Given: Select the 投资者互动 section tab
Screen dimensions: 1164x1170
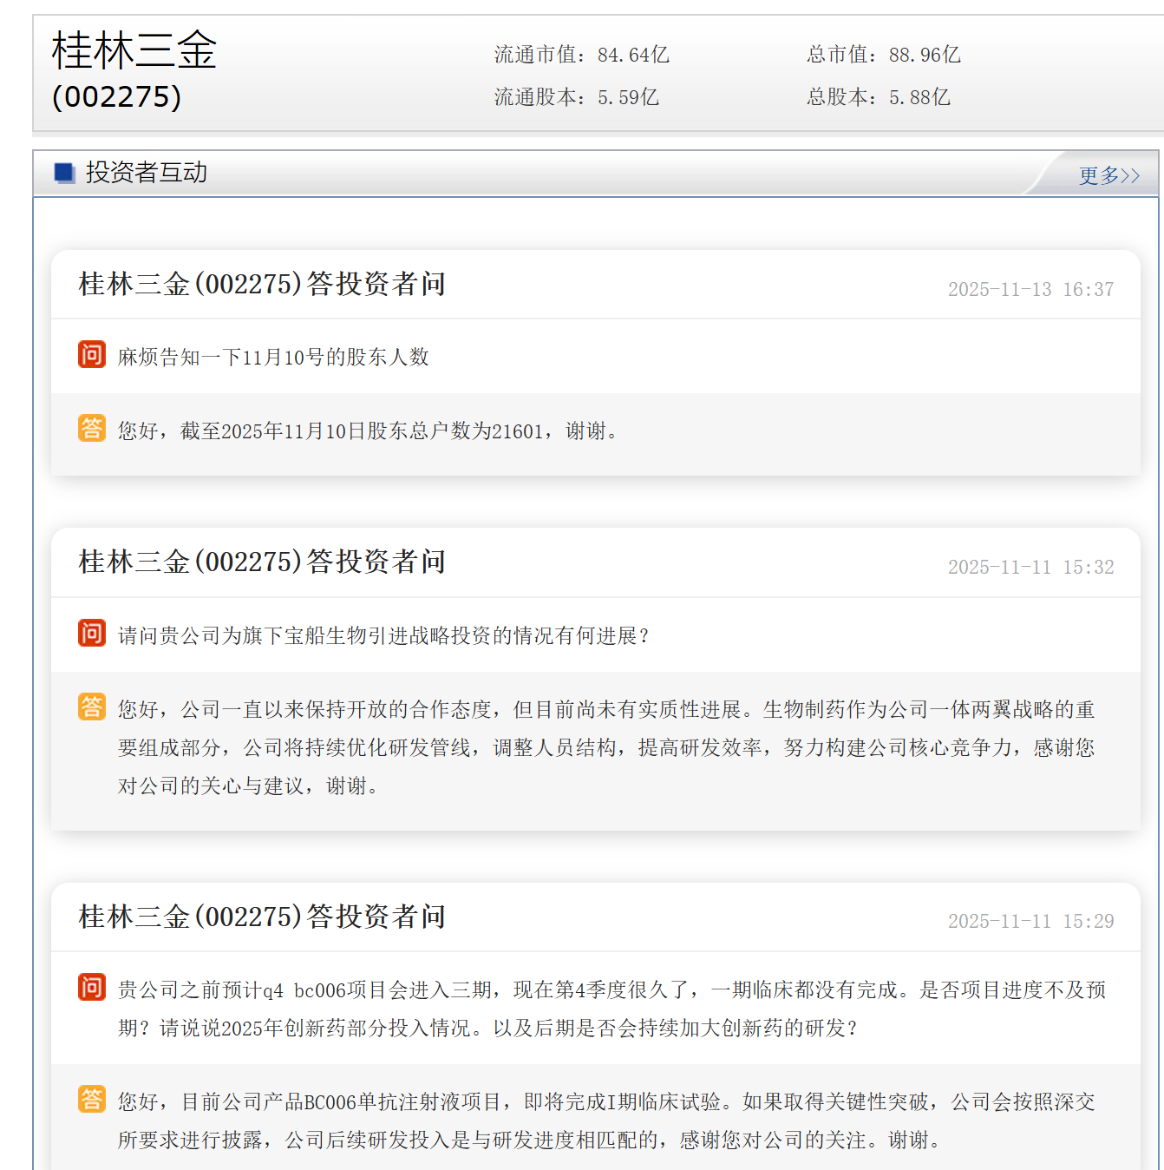Looking at the screenshot, I should pyautogui.click(x=146, y=173).
